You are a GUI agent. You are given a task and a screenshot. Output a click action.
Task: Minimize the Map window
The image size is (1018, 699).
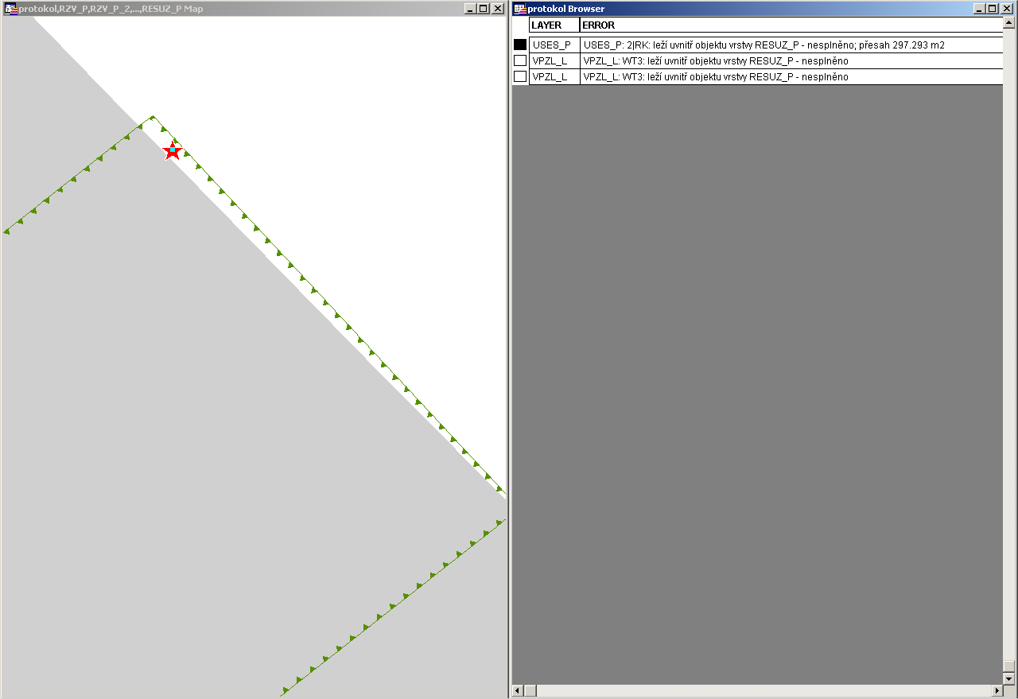pyautogui.click(x=471, y=9)
